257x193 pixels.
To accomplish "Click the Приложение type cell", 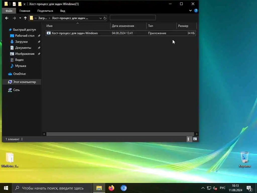I will point(157,33).
